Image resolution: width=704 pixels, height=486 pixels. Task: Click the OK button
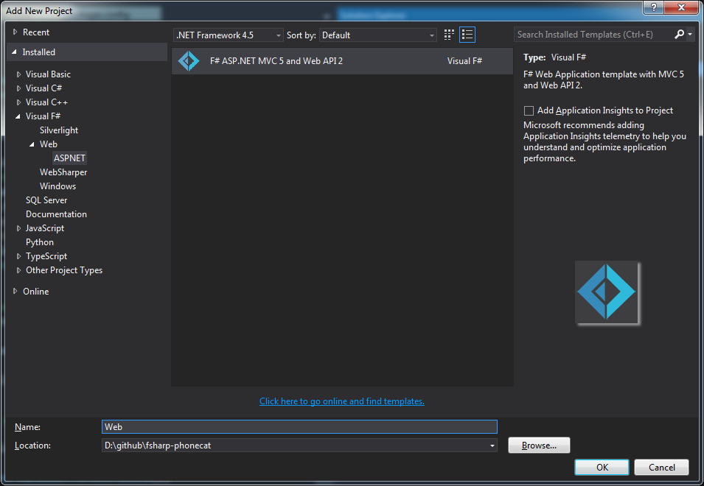pyautogui.click(x=602, y=467)
